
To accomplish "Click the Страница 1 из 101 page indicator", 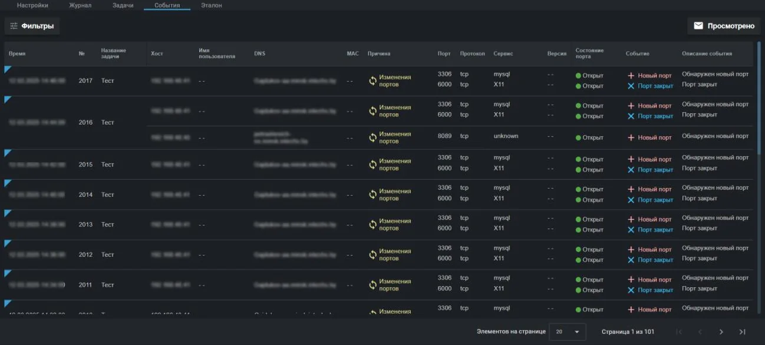I will [628, 332].
